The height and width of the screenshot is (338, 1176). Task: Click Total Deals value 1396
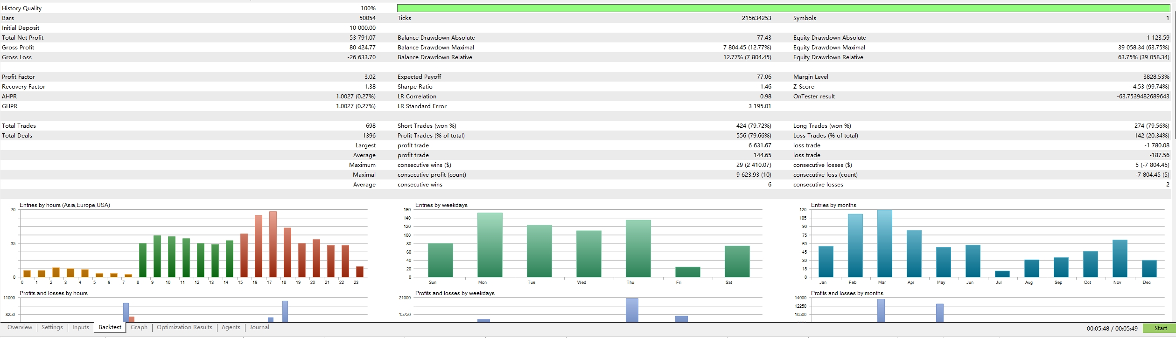369,136
